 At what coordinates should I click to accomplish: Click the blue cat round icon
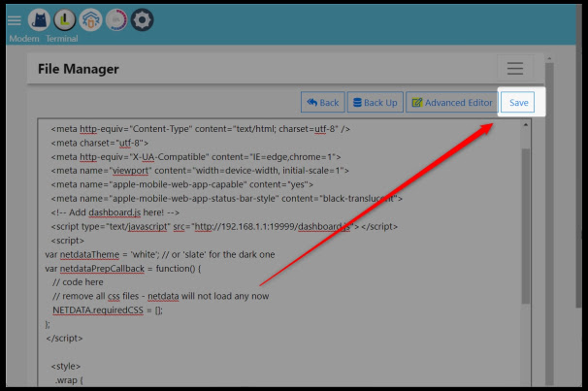(x=39, y=19)
